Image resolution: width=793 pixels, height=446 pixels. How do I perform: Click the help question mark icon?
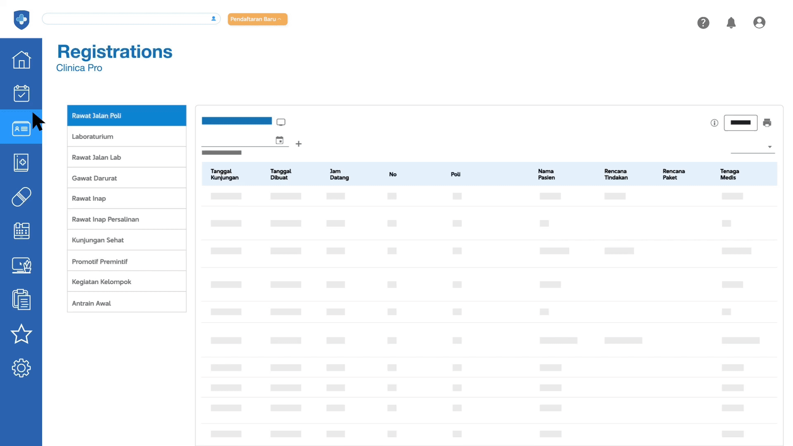coord(703,23)
